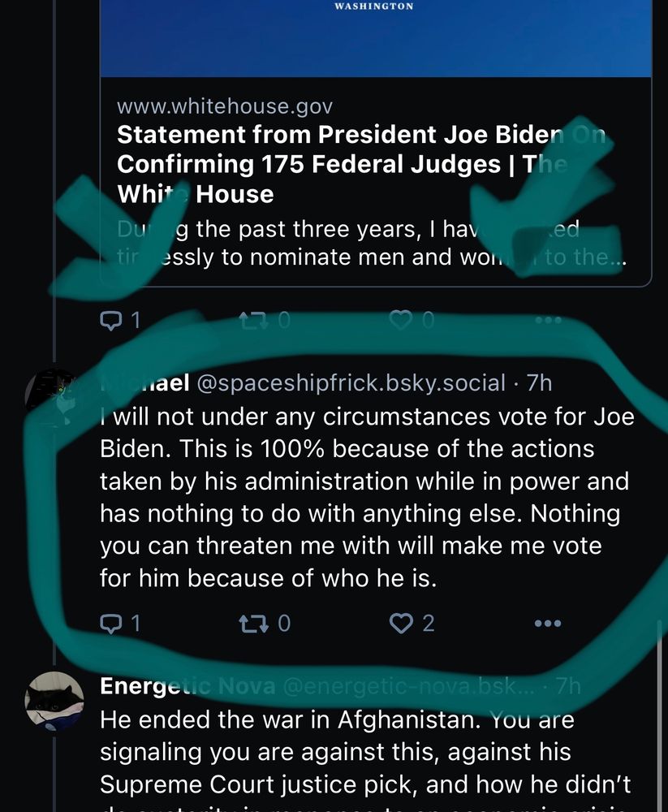Viewport: 668px width, 812px height.
Task: Open the three-dot menu on Michael's post
Action: 548,624
